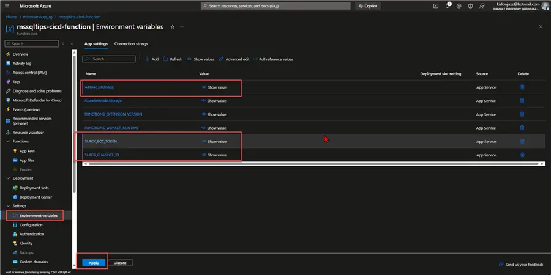This screenshot has width=551, height=275.
Task: Delete the SLACK_BOT_TOKEN setting
Action: click(x=522, y=141)
